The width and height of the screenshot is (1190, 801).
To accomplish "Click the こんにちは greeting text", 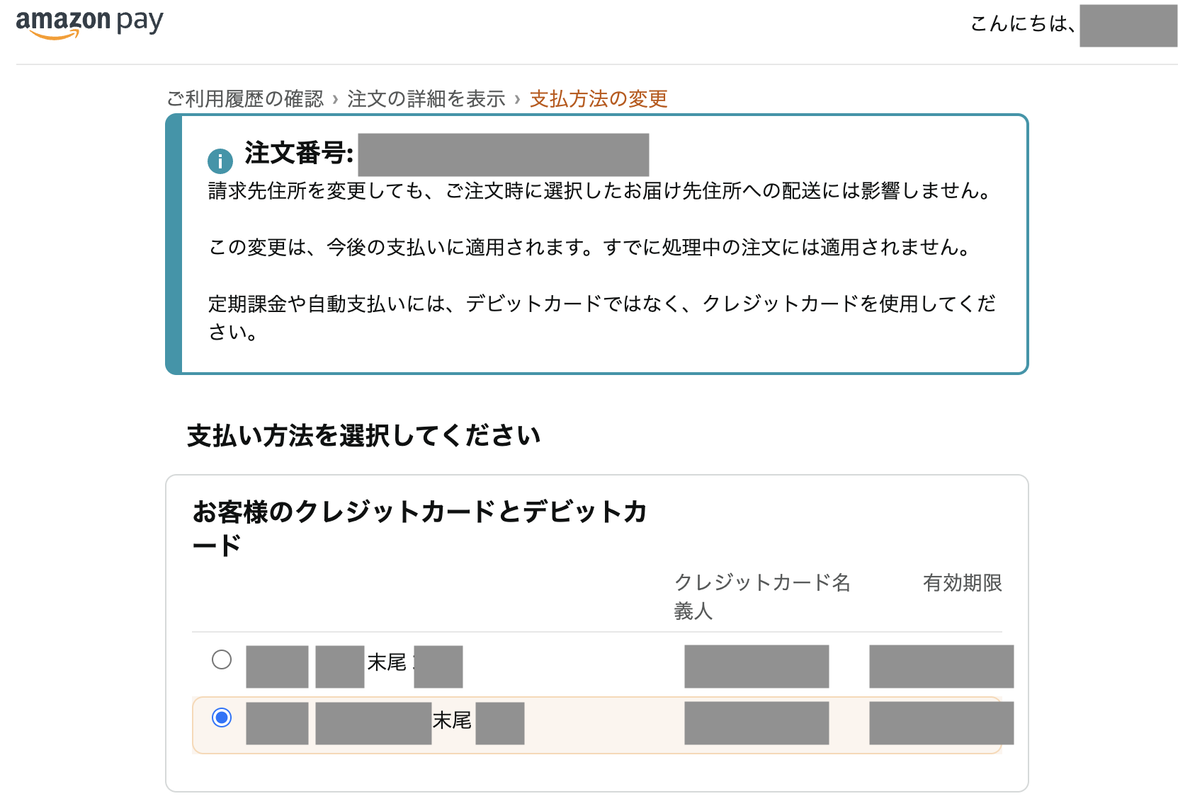I will pyautogui.click(x=1021, y=24).
